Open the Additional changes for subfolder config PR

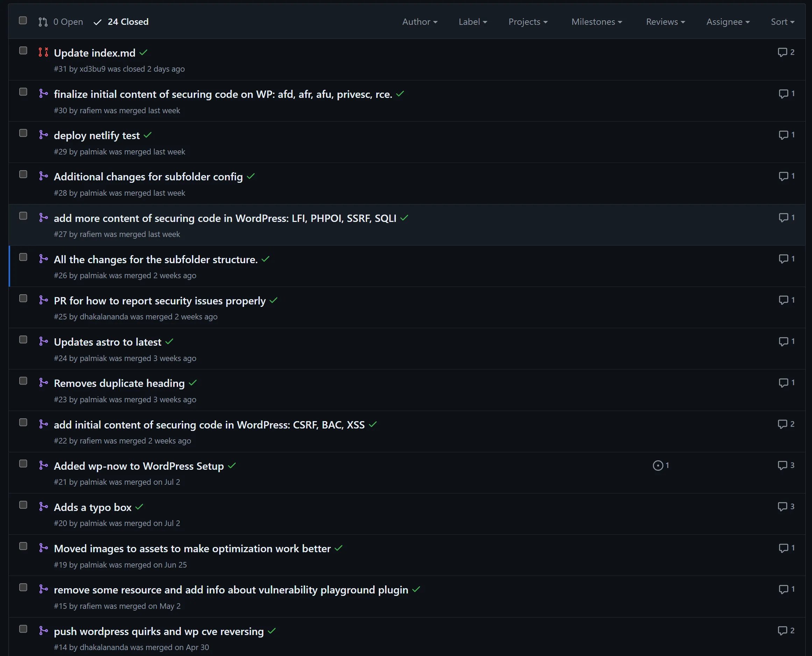[x=148, y=177]
